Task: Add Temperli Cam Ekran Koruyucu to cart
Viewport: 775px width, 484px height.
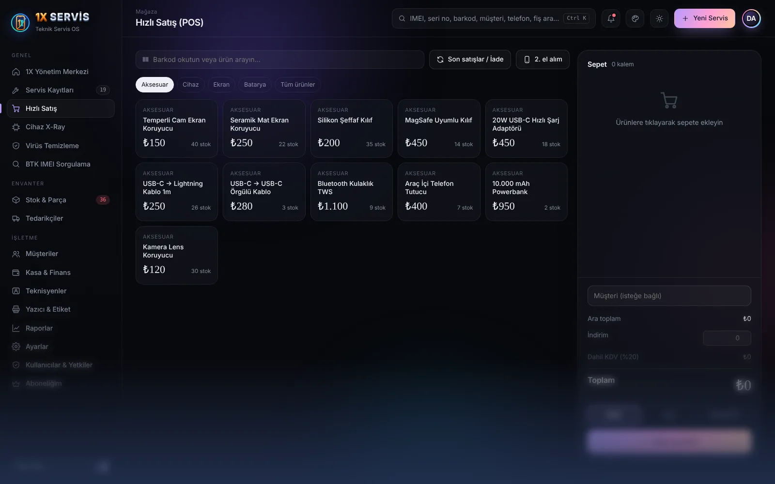Action: 177,129
